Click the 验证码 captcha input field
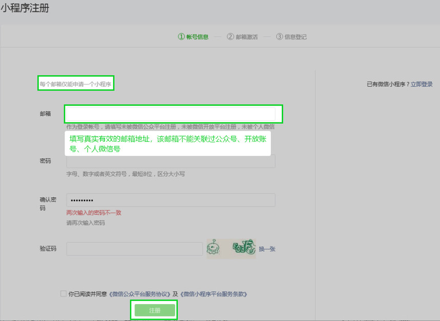The width and height of the screenshot is (440, 321). [134, 249]
